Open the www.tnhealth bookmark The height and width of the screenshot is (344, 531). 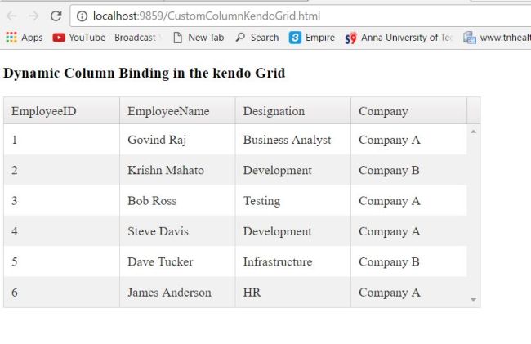pyautogui.click(x=497, y=38)
